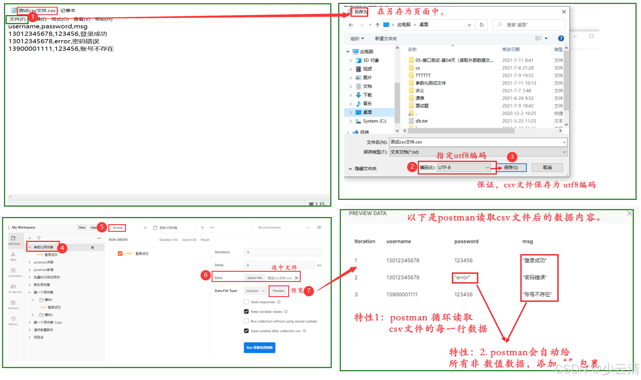The height and width of the screenshot is (380, 641).
Task: Click the Delay input field
Action: click(x=279, y=265)
